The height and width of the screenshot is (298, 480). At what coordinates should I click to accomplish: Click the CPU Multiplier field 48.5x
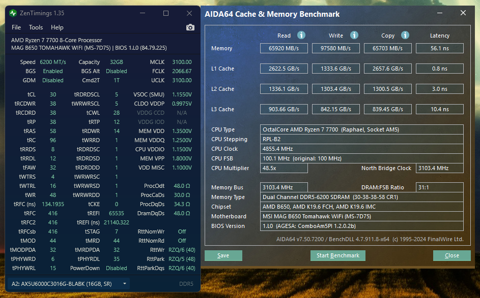(284, 168)
